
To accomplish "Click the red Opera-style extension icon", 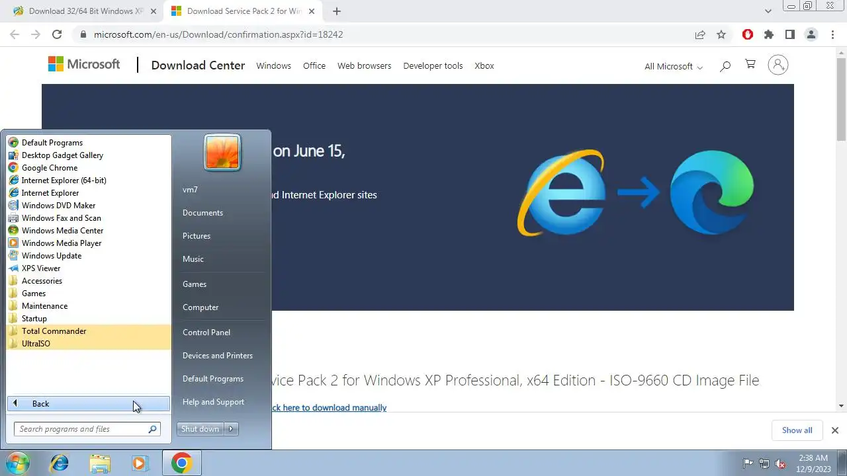I will click(748, 34).
